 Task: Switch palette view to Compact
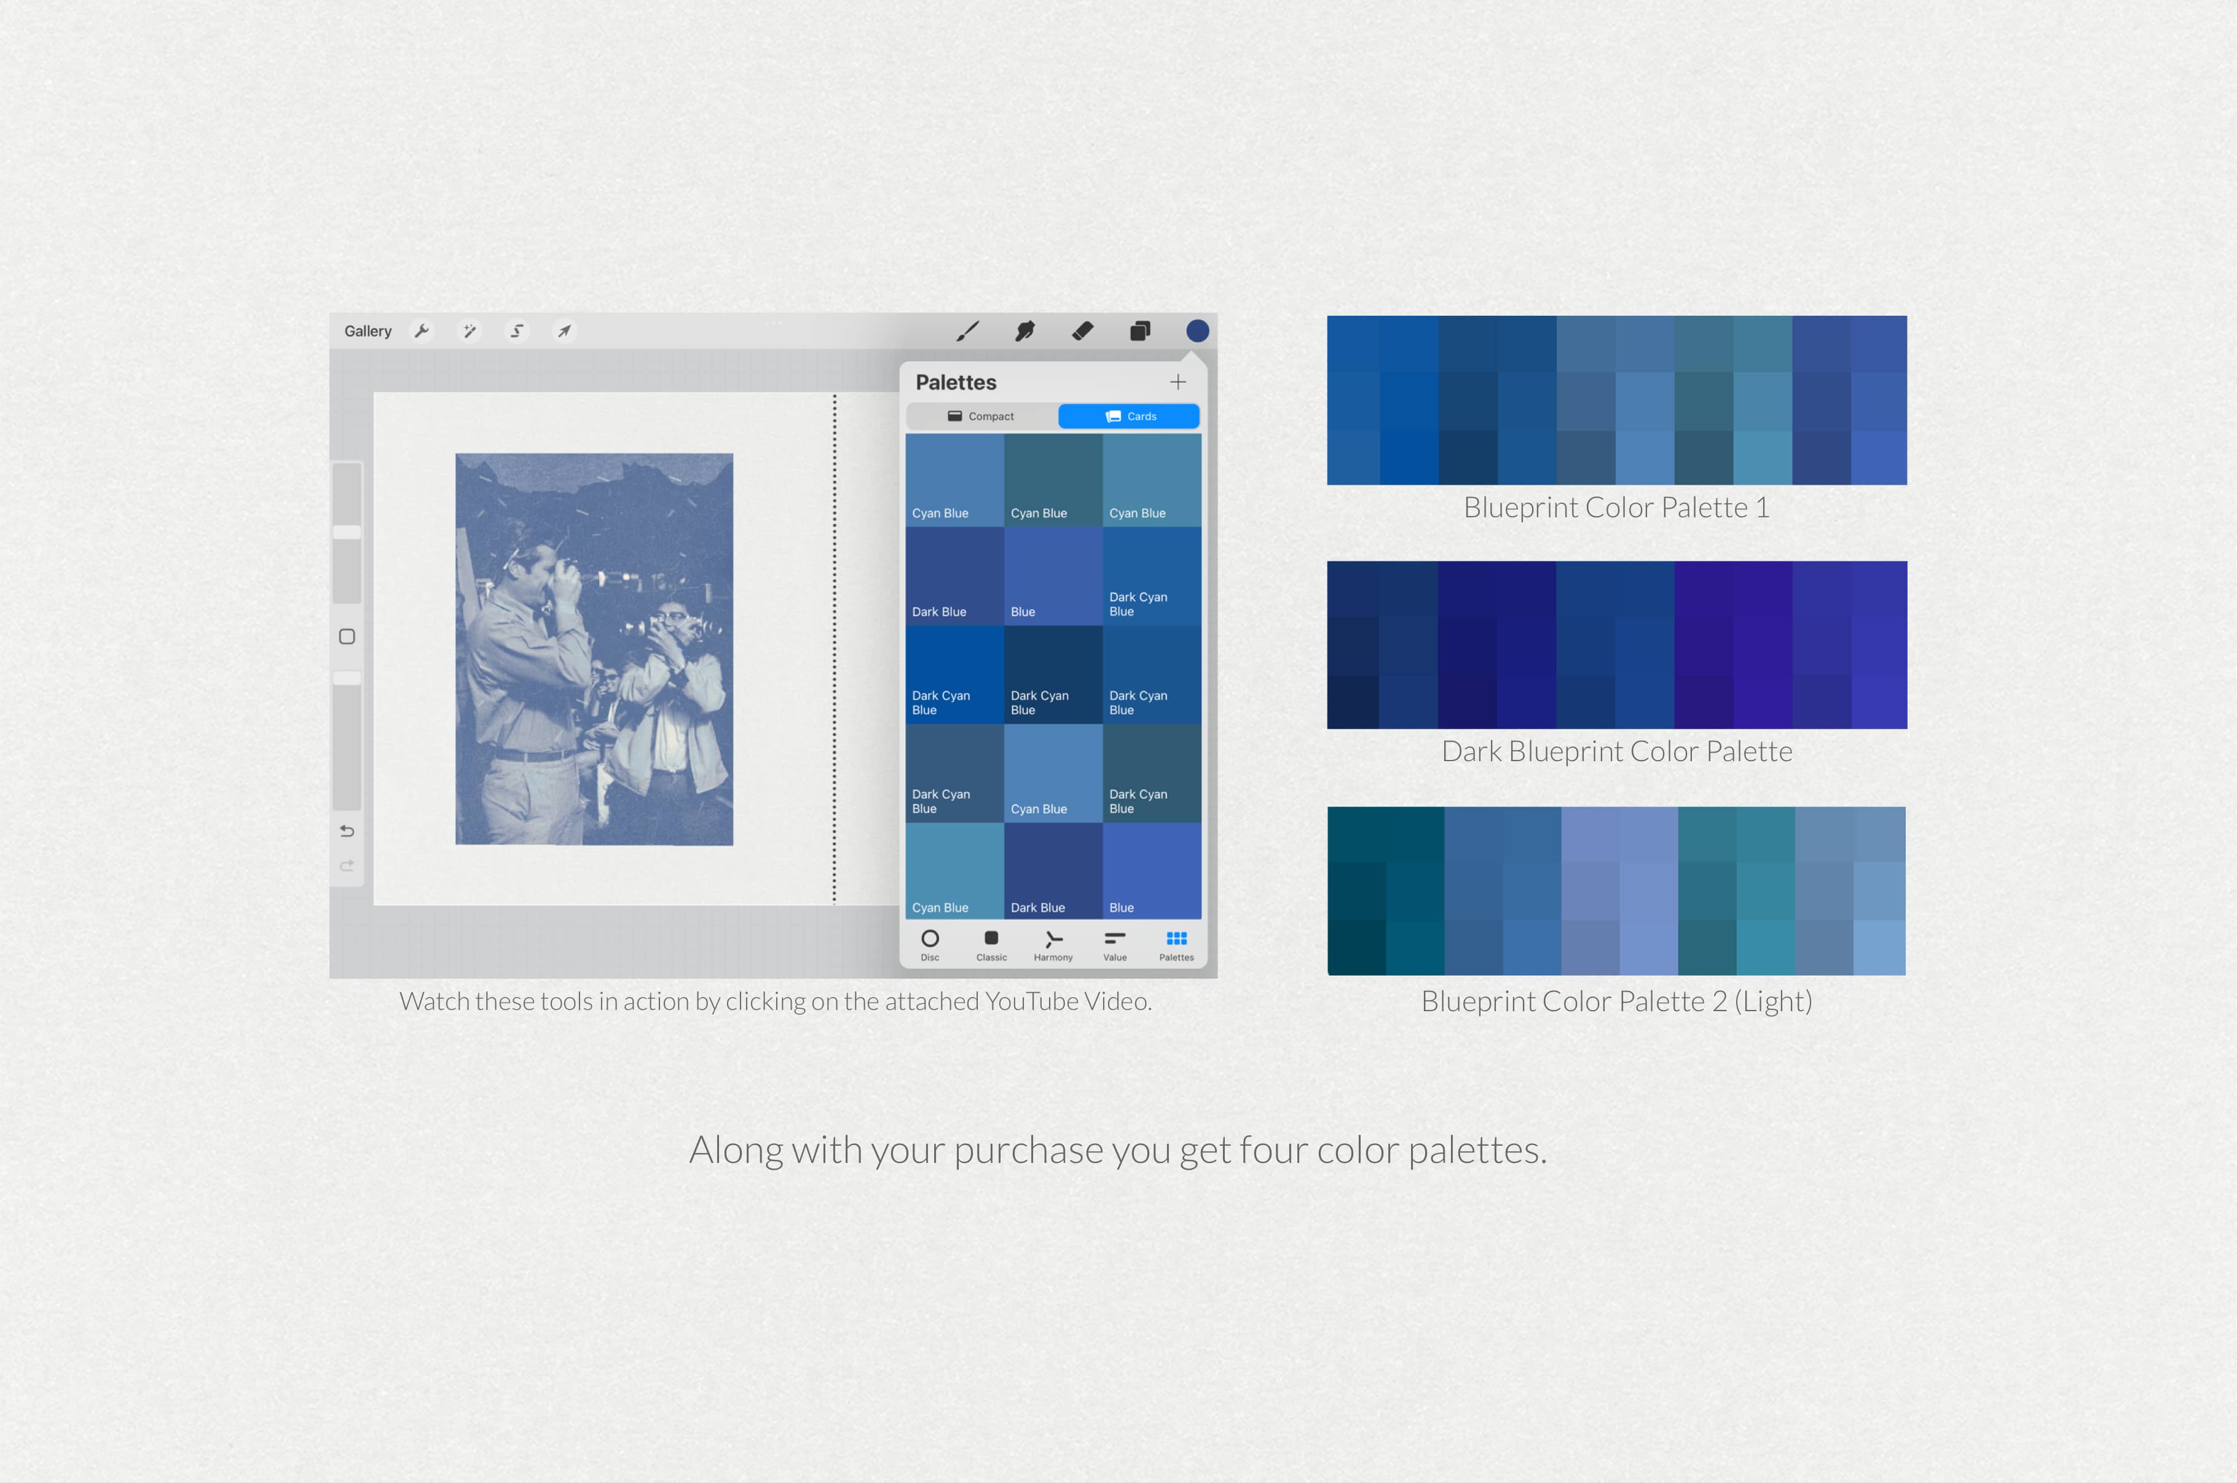(982, 415)
